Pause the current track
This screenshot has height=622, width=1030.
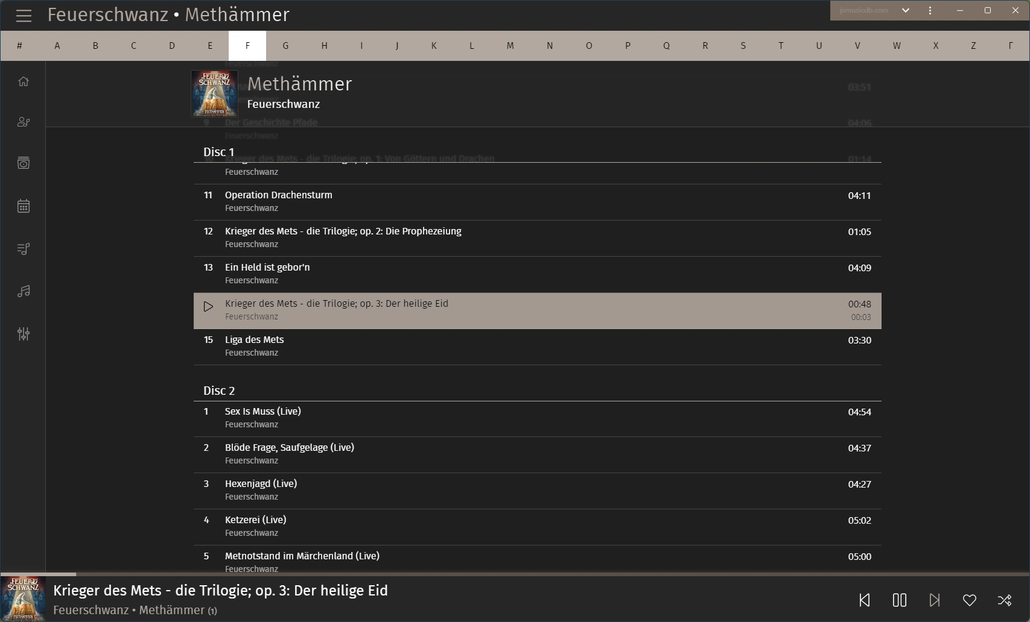[900, 600]
